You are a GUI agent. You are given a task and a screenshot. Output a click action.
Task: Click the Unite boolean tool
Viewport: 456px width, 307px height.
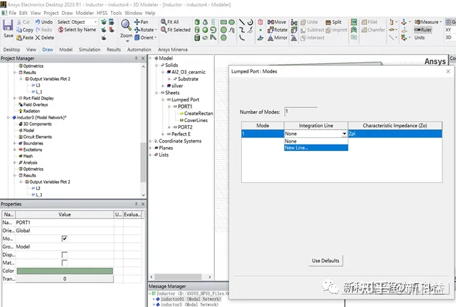coord(309,22)
